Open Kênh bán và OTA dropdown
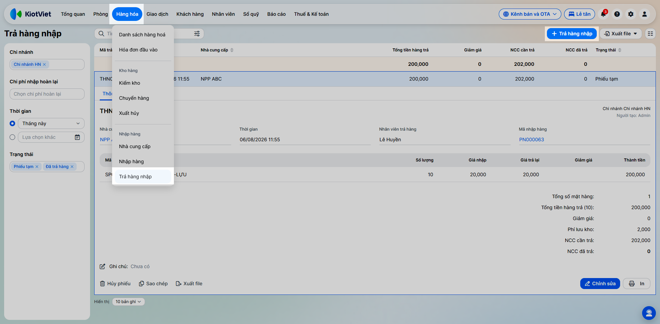Image resolution: width=660 pixels, height=324 pixels. click(x=530, y=14)
